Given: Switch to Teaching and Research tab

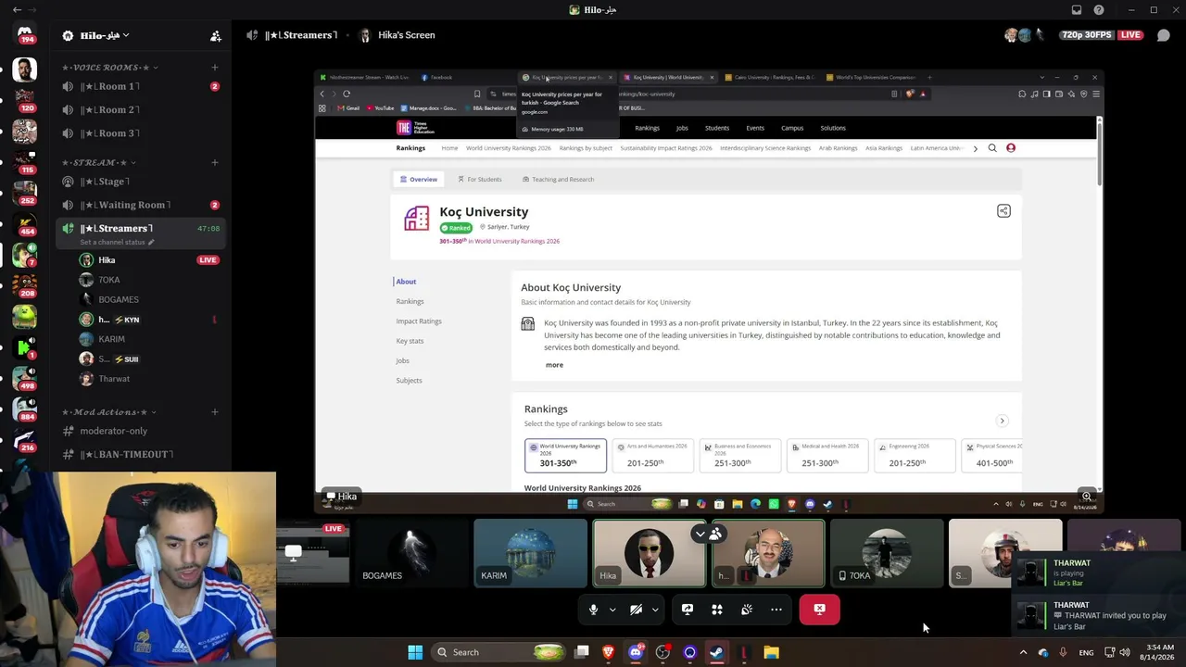Looking at the screenshot, I should (558, 179).
